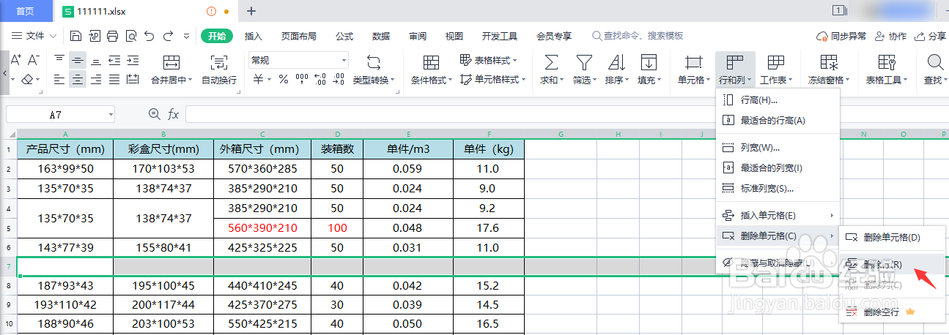Choose 删除空行 delete blank rows
The height and width of the screenshot is (335, 949).
click(x=893, y=312)
